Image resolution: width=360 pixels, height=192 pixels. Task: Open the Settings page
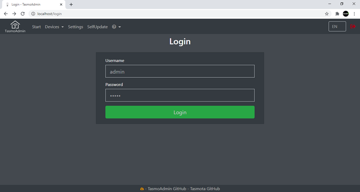coord(76,27)
